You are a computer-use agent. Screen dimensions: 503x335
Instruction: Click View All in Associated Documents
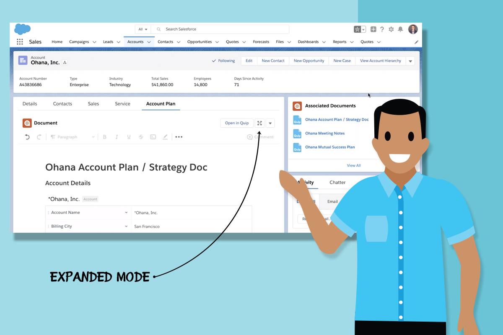click(353, 166)
